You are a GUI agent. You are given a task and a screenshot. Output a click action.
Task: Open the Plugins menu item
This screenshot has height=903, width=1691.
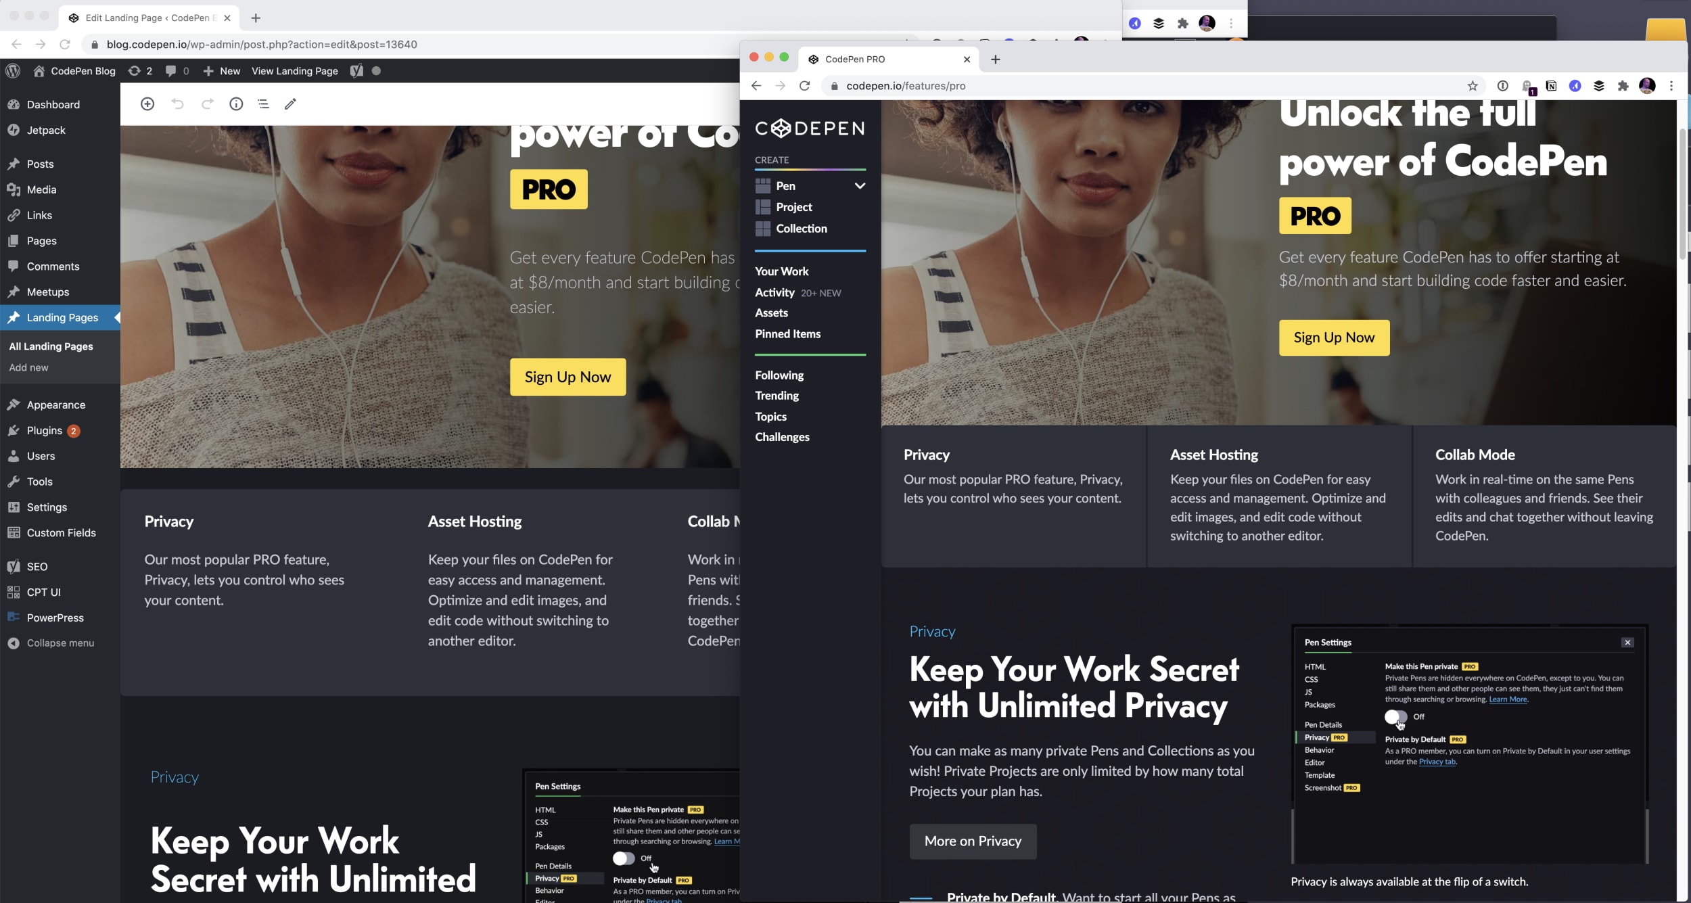tap(45, 430)
